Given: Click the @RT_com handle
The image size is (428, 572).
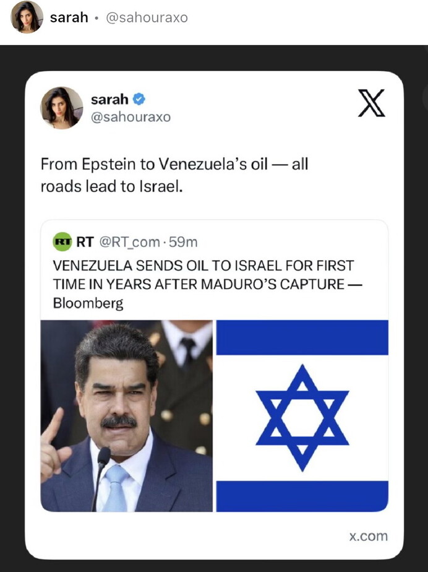Looking at the screenshot, I should (x=129, y=242).
